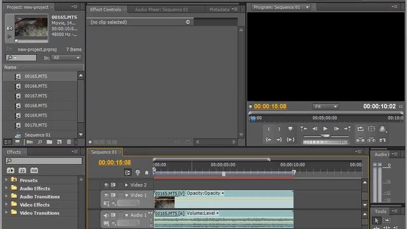This screenshot has height=229, width=407.
Task: Click Automate to Sequence icon in Project panel
Action: tap(30, 142)
